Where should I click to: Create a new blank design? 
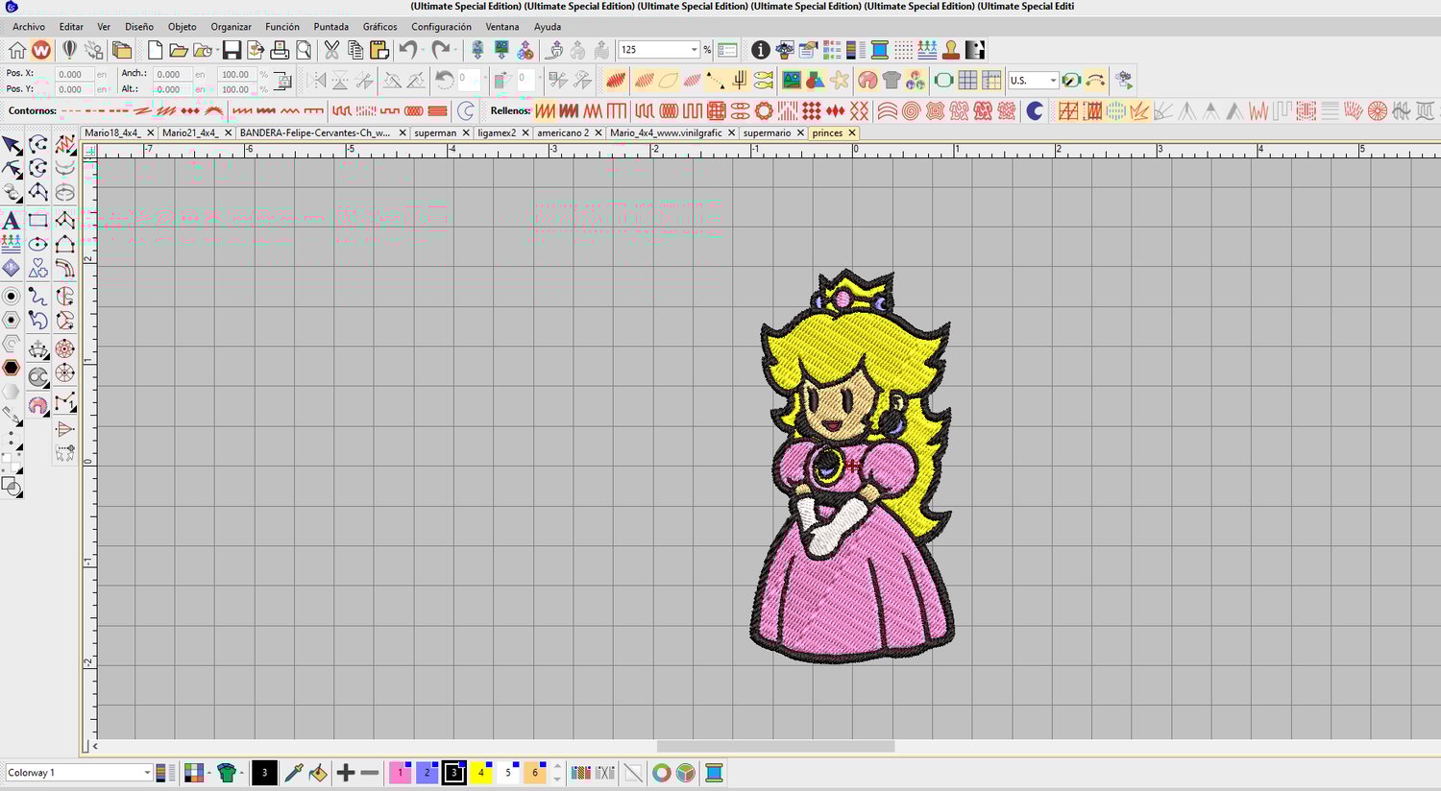coord(155,50)
